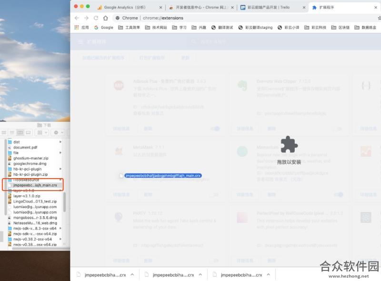Open the 应用 apps shortcut
Image resolution: width=381 pixels, height=281 pixels.
pyautogui.click(x=81, y=28)
